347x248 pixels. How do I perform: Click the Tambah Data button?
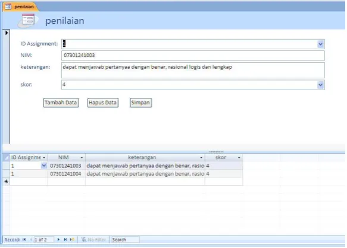click(x=61, y=103)
